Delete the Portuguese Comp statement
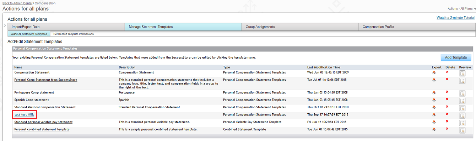The height and width of the screenshot is (141, 476). pos(447,92)
